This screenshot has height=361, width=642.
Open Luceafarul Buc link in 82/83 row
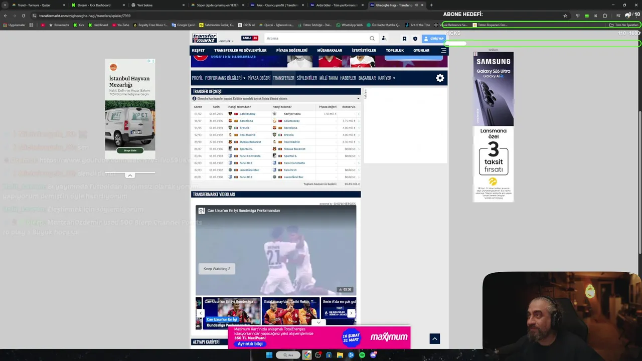249,170
